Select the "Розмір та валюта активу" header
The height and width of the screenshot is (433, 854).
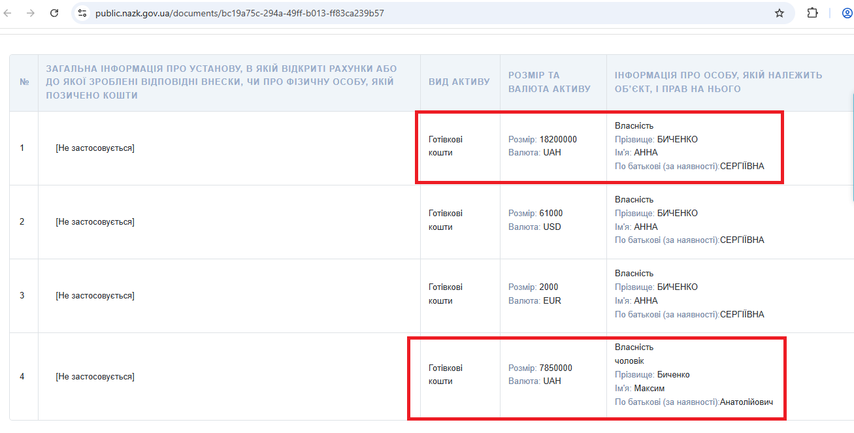[x=549, y=82]
